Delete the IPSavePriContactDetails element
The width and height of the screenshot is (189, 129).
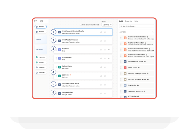[105, 85]
